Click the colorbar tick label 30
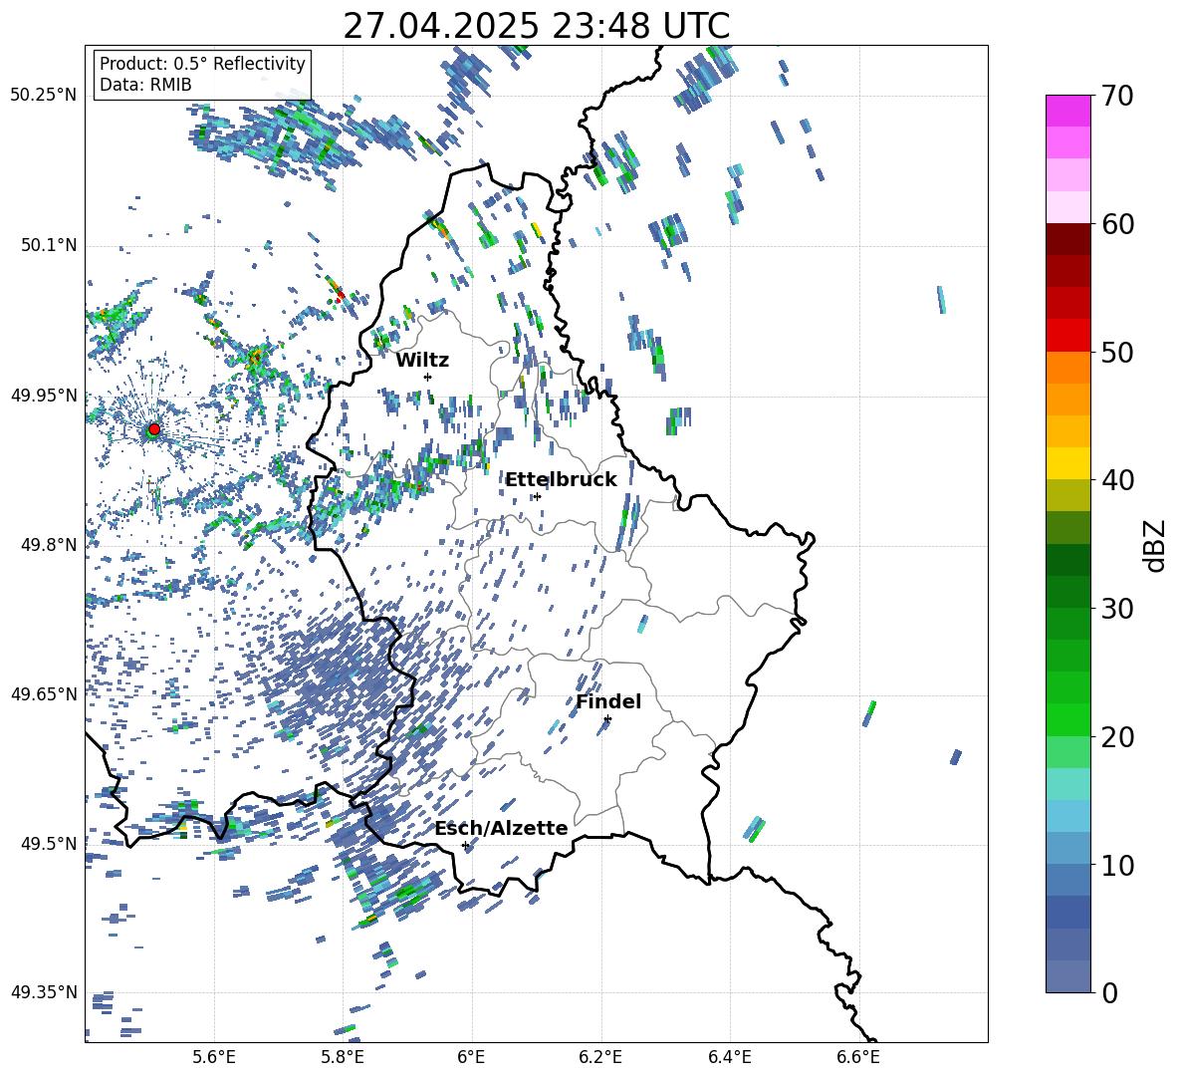The height and width of the screenshot is (1077, 1179). (x=1117, y=609)
